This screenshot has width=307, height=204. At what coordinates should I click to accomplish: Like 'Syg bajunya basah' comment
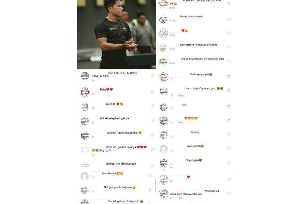(229, 61)
